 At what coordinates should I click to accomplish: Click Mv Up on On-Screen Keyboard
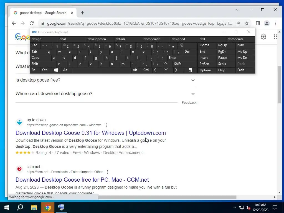click(245, 52)
